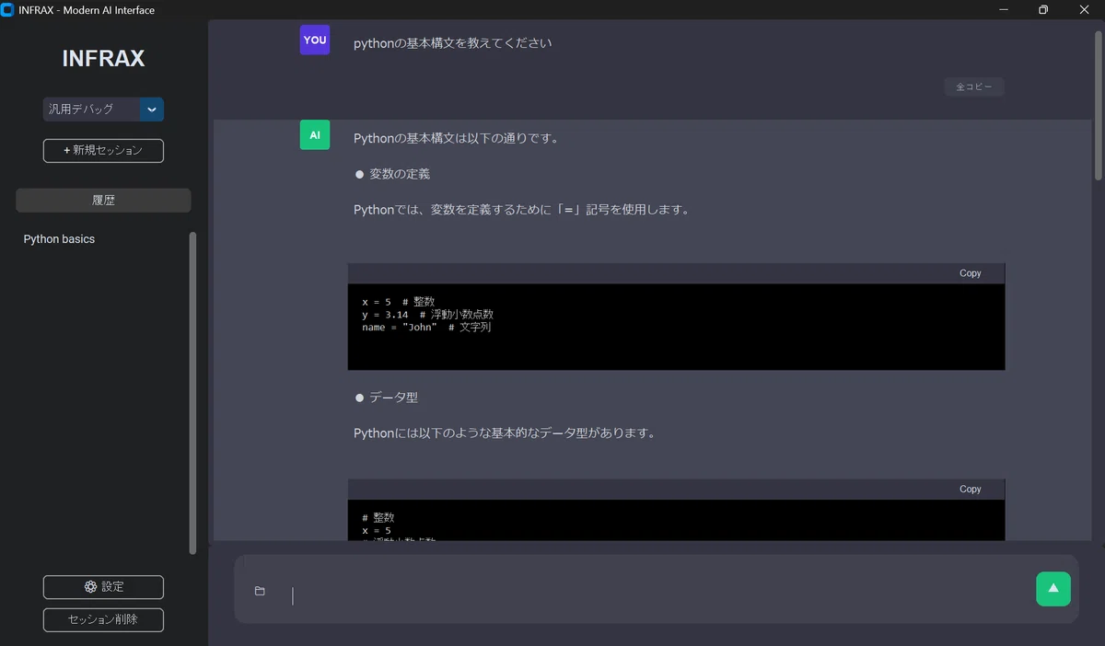Click the green AI avatar badge
Viewport: 1105px width, 646px height.
click(x=315, y=135)
